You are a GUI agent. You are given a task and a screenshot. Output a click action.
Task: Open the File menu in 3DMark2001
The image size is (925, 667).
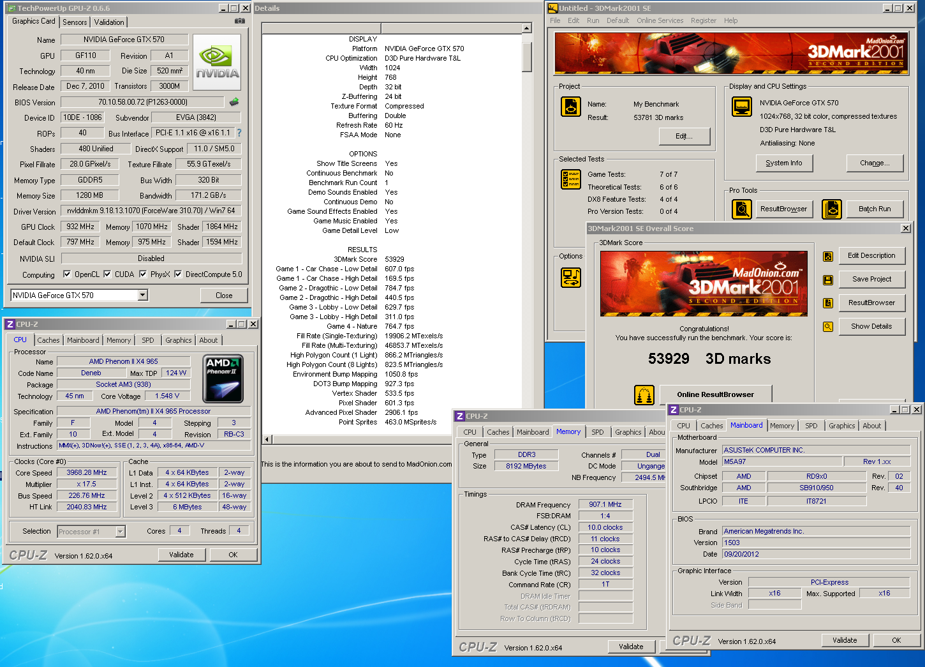pos(555,20)
